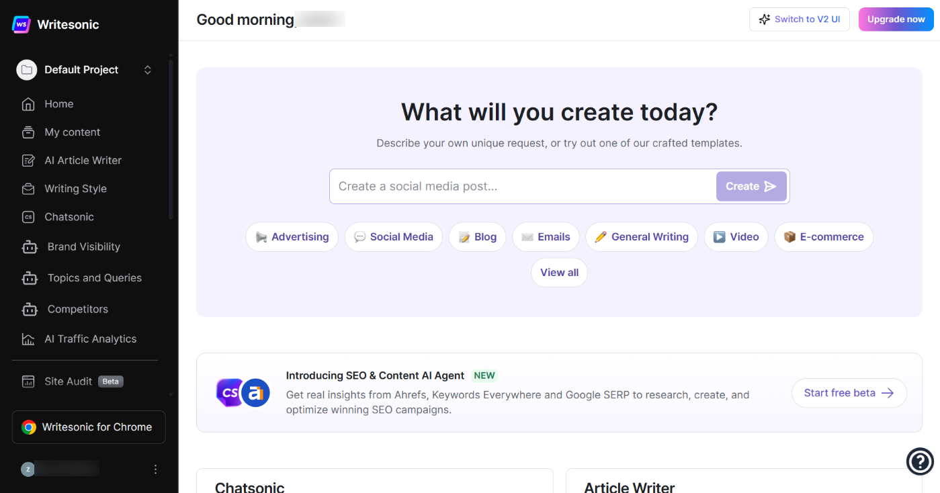Open My content in the sidebar
The width and height of the screenshot is (940, 493).
coord(72,132)
